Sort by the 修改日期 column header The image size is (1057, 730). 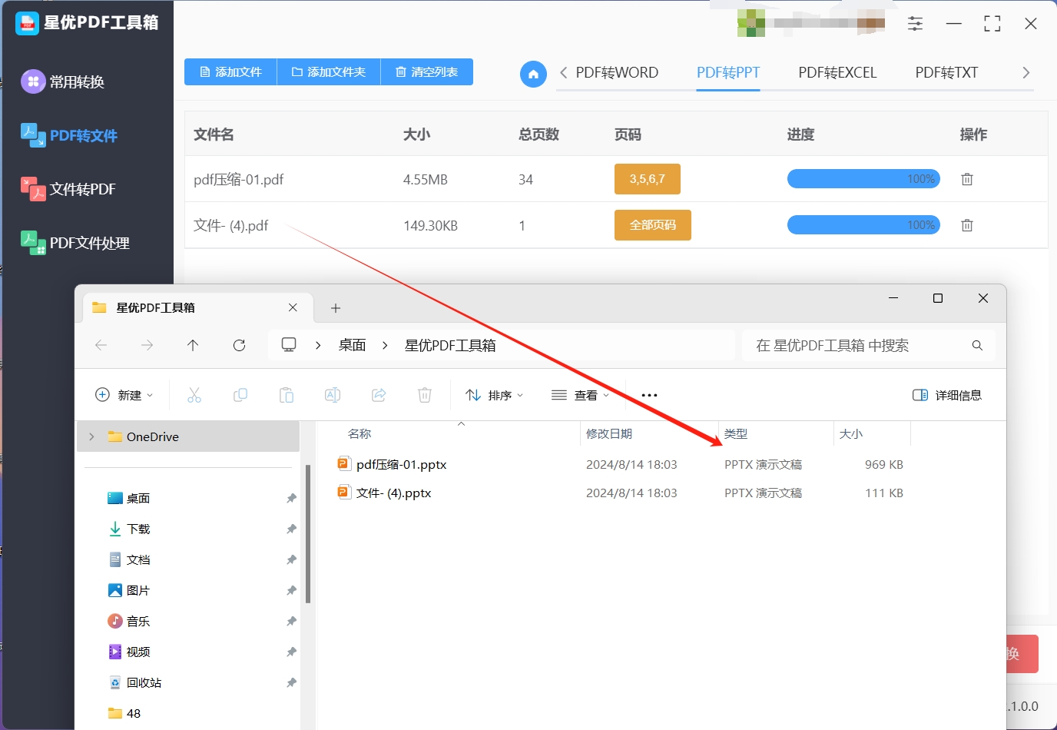(x=609, y=433)
